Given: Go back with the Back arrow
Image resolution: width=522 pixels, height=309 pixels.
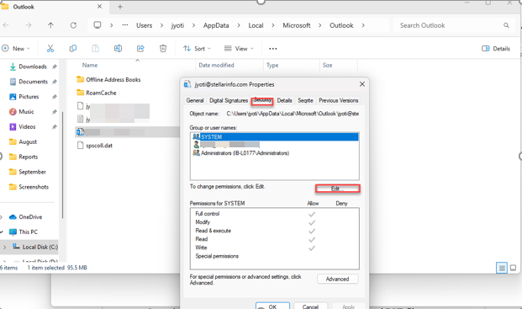Looking at the screenshot, I should click(6, 25).
